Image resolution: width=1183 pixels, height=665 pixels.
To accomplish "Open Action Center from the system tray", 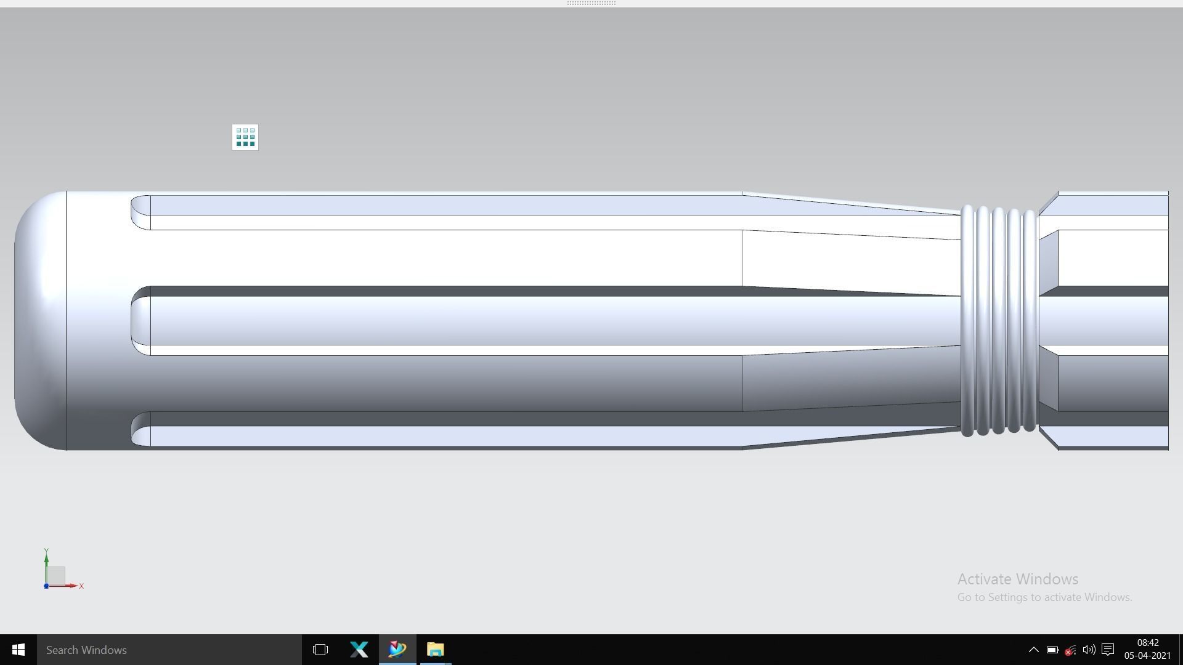I will (1108, 650).
